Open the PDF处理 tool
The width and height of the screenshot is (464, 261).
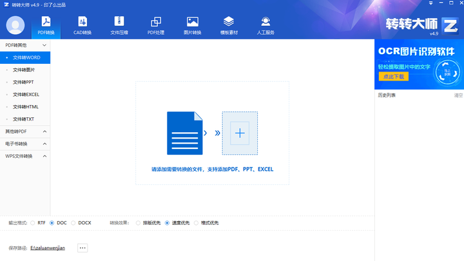coord(156,26)
